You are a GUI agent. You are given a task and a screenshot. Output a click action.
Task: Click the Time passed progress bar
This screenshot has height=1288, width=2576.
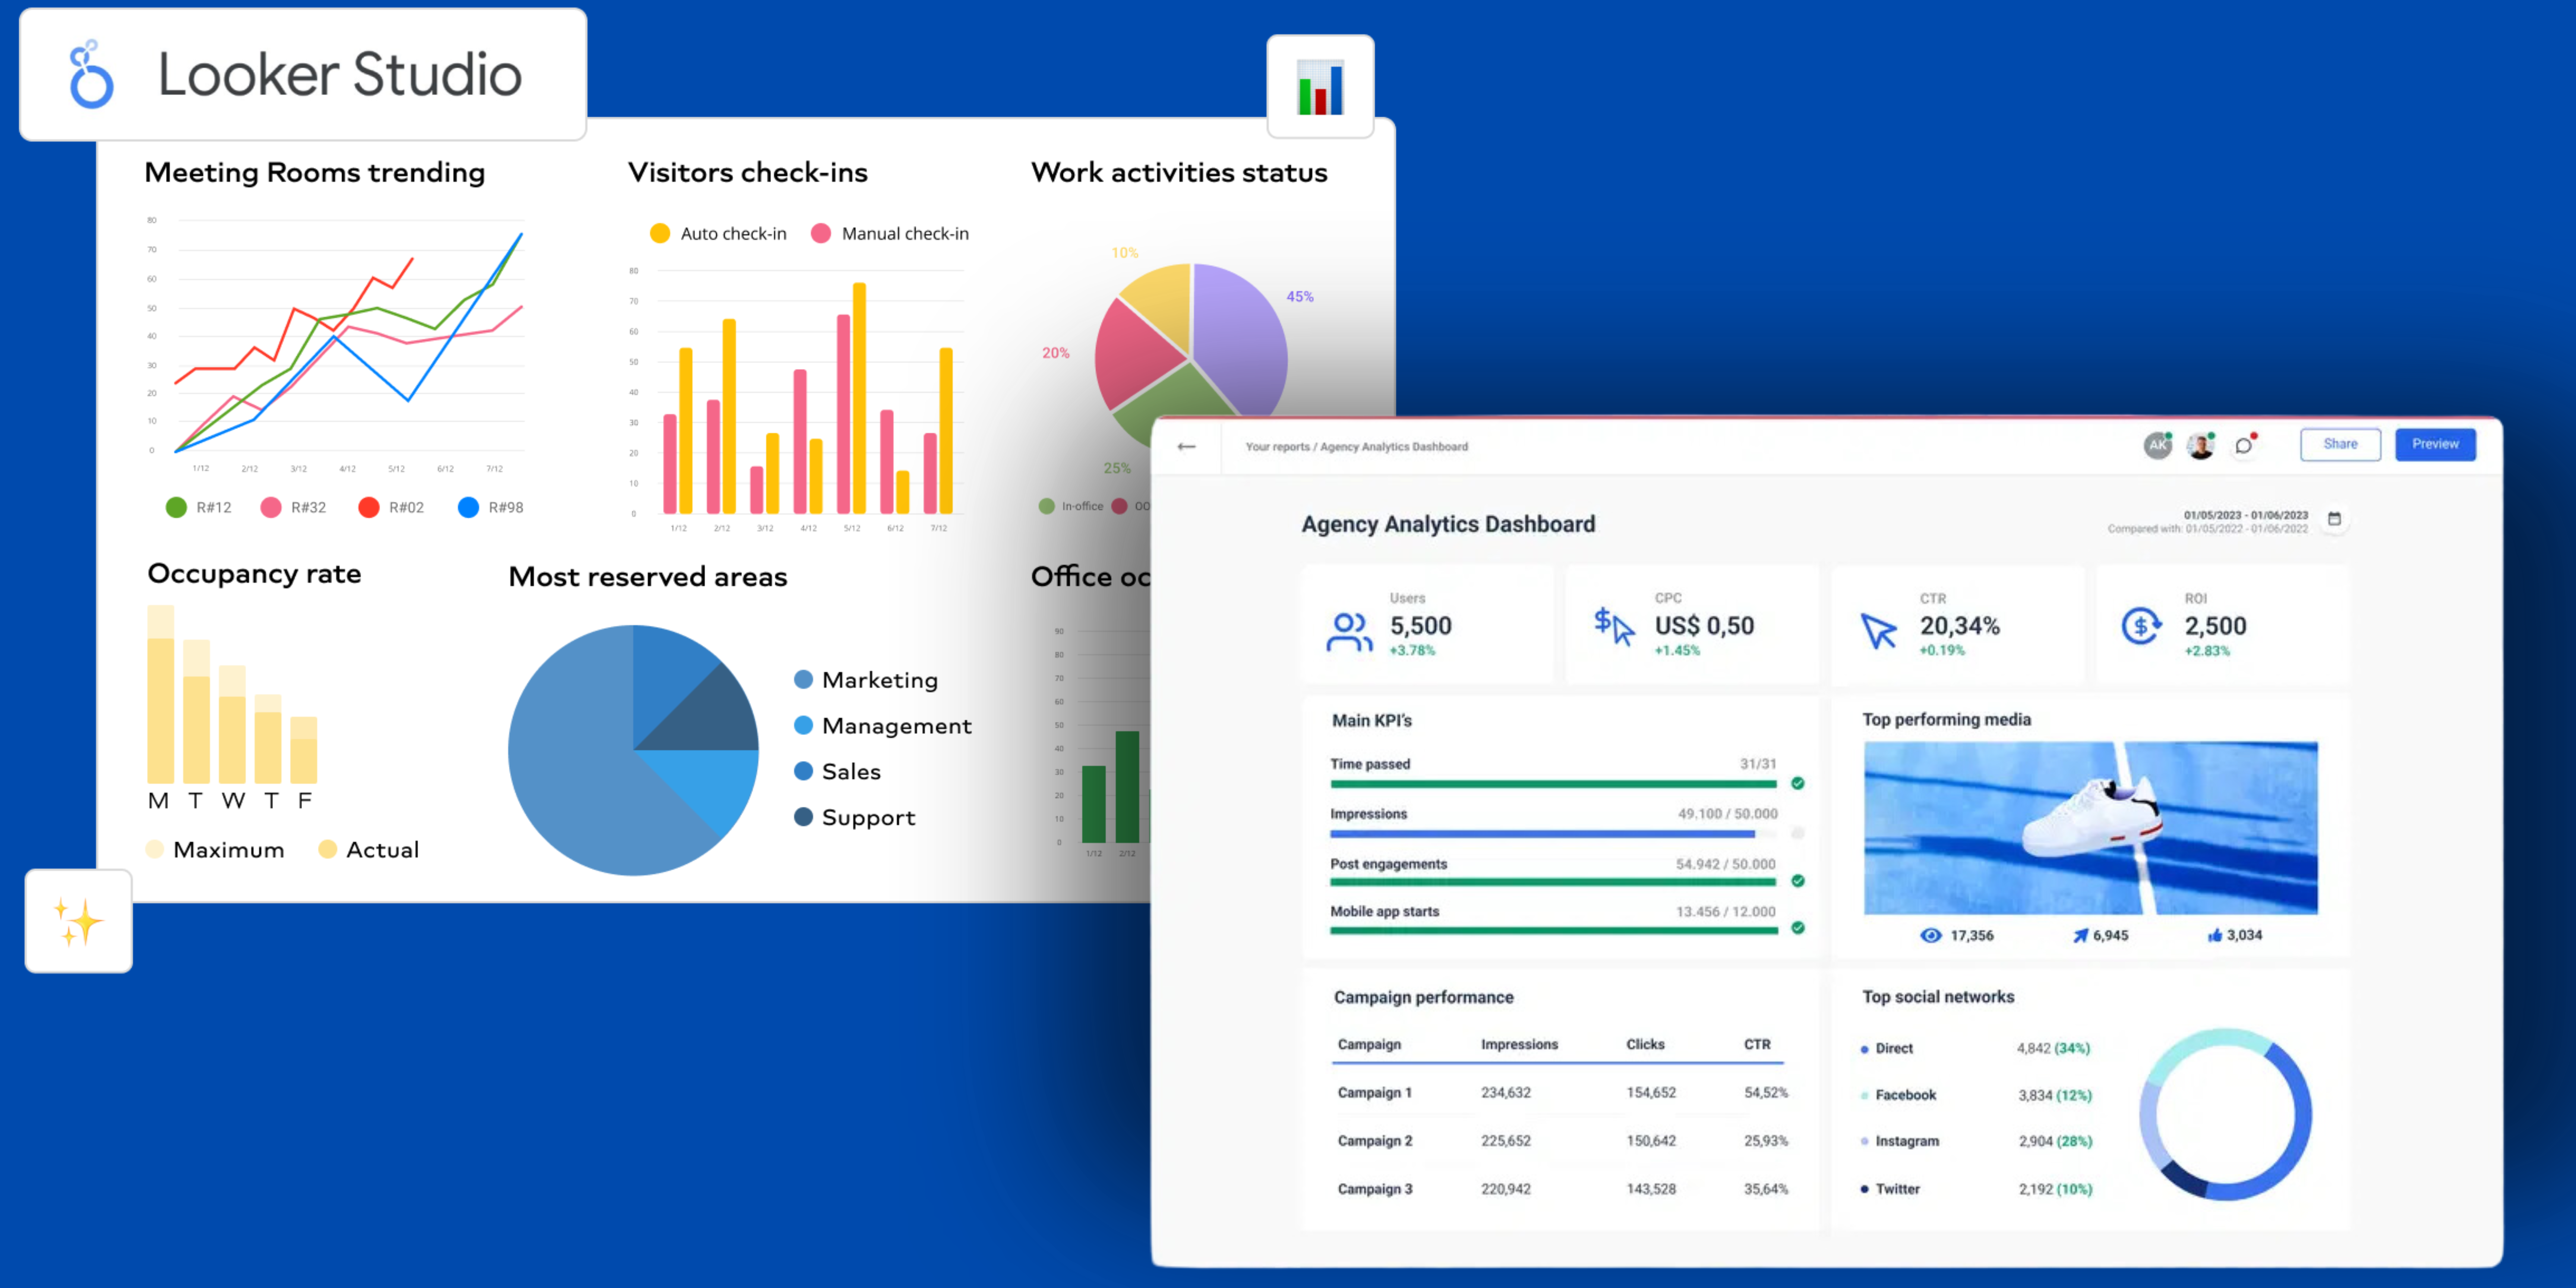coord(1553,784)
